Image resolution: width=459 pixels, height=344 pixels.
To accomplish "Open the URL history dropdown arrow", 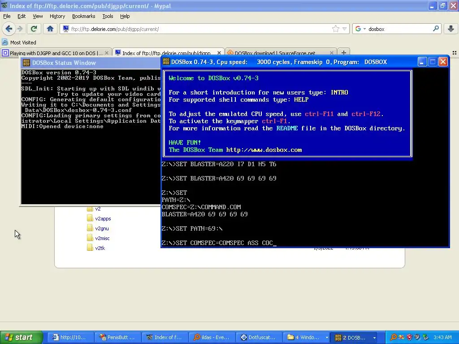I will point(345,29).
